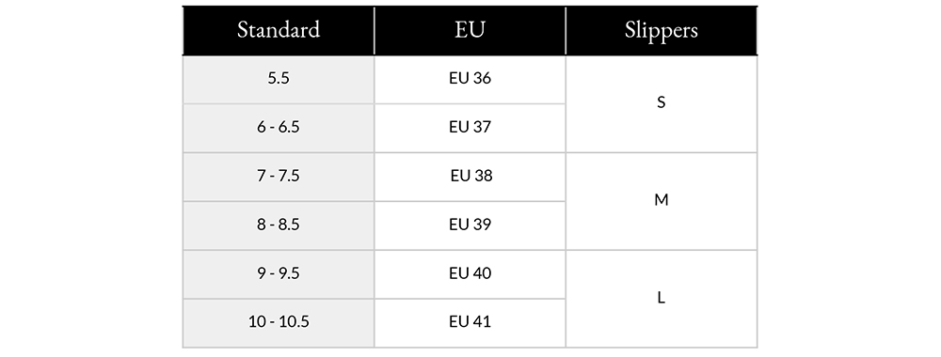Click the word Slippers in the header
The height and width of the screenshot is (357, 941).
tap(662, 31)
